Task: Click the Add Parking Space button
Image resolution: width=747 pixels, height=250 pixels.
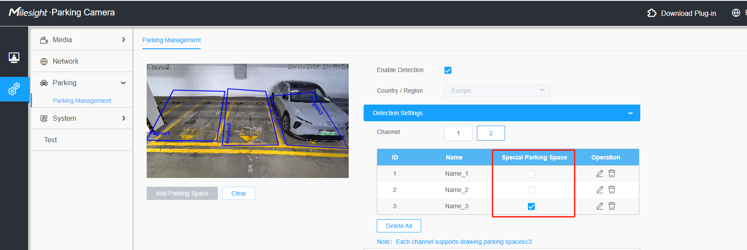Action: tap(182, 193)
